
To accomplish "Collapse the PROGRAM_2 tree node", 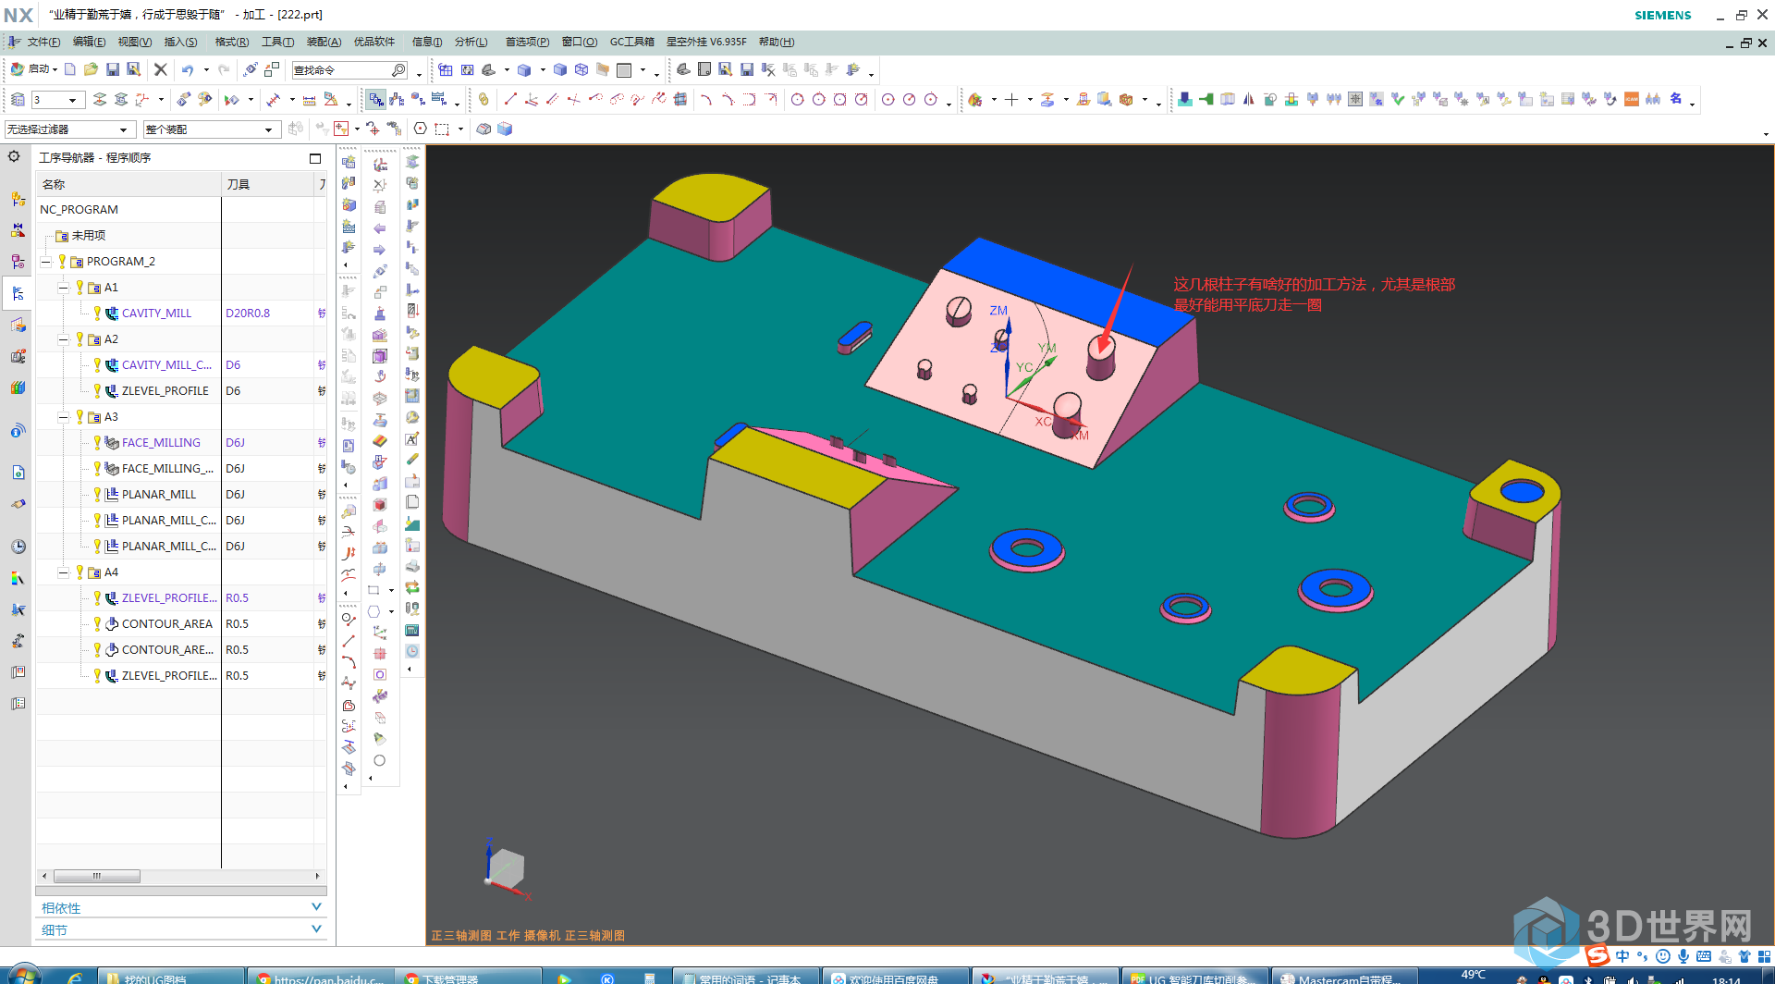I will [45, 262].
